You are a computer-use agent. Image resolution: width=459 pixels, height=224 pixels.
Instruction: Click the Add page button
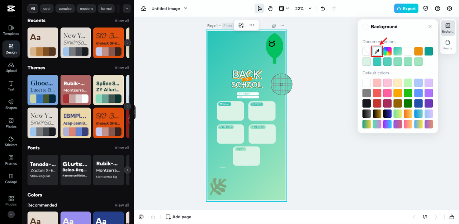pos(178,217)
